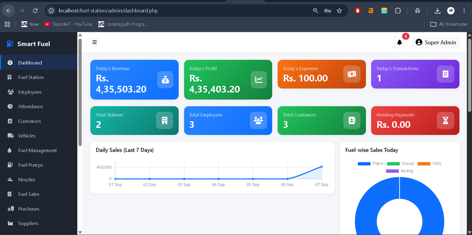Open the DecodeIT - YouTube bookmark
Viewport: 472px width, 235px height.
click(x=68, y=24)
